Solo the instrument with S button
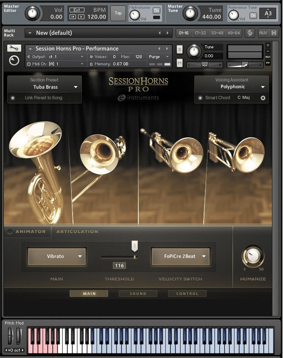This screenshot has width=283, height=358. pos(179,49)
